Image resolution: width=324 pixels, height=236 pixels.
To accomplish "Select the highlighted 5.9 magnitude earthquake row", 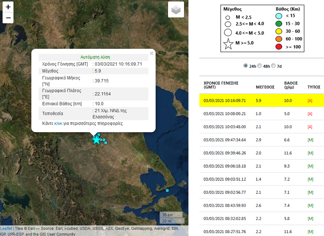I will tap(261, 100).
